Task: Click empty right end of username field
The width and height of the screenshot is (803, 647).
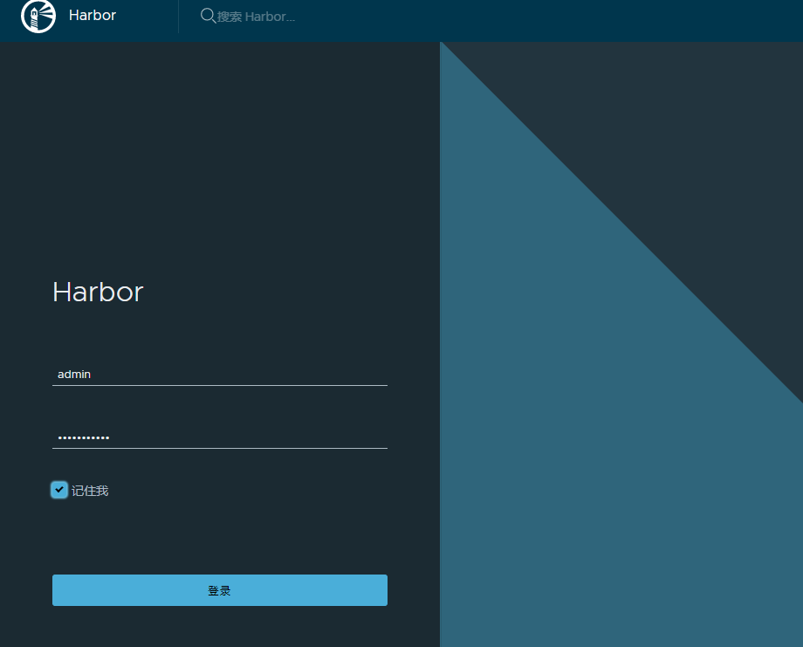Action: click(x=349, y=374)
